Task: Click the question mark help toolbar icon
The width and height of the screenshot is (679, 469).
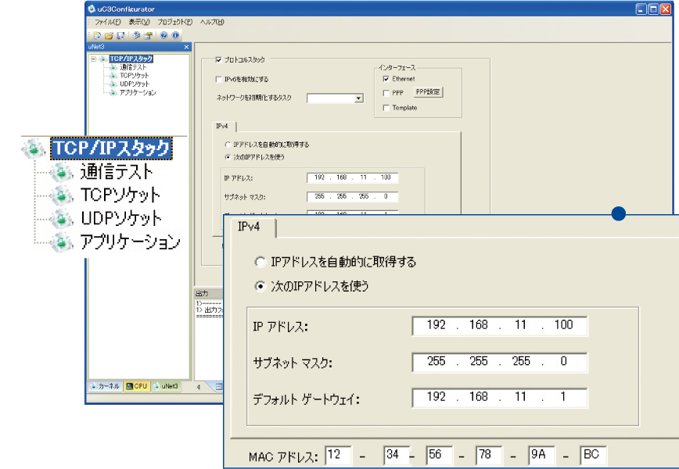Action: tap(163, 35)
